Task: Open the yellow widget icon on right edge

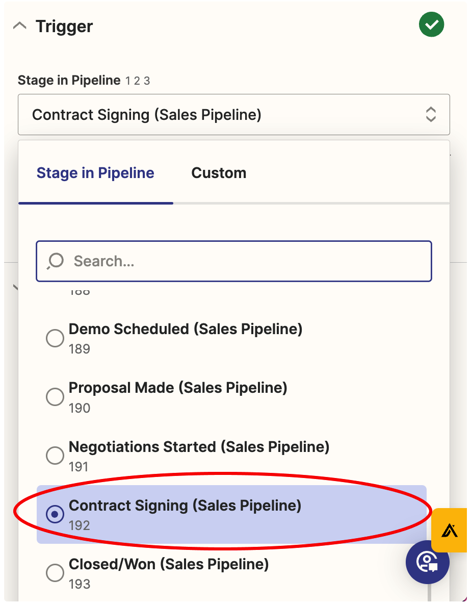Action: pos(450,531)
